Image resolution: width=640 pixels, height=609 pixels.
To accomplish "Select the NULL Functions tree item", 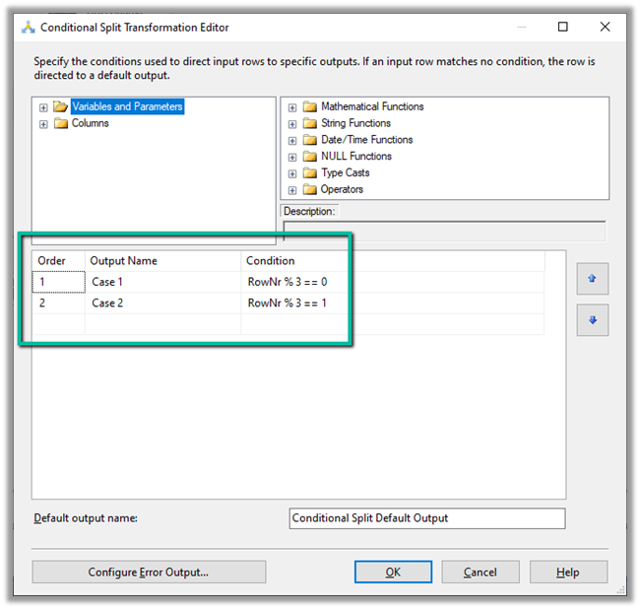I will coord(355,157).
